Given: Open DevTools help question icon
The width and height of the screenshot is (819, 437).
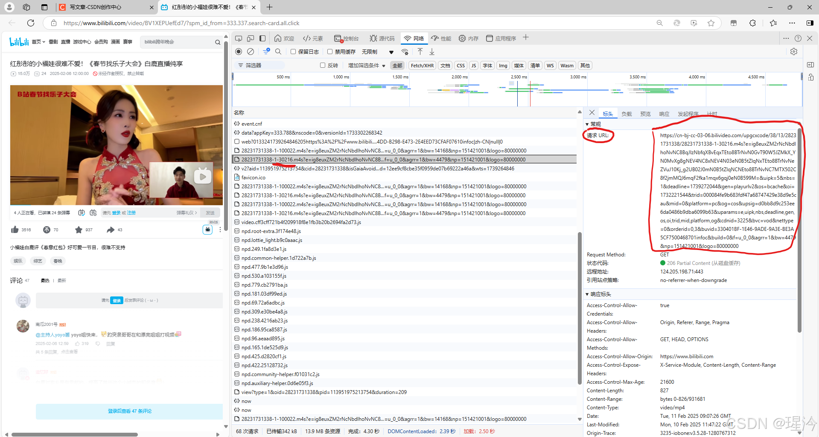Looking at the screenshot, I should point(798,38).
